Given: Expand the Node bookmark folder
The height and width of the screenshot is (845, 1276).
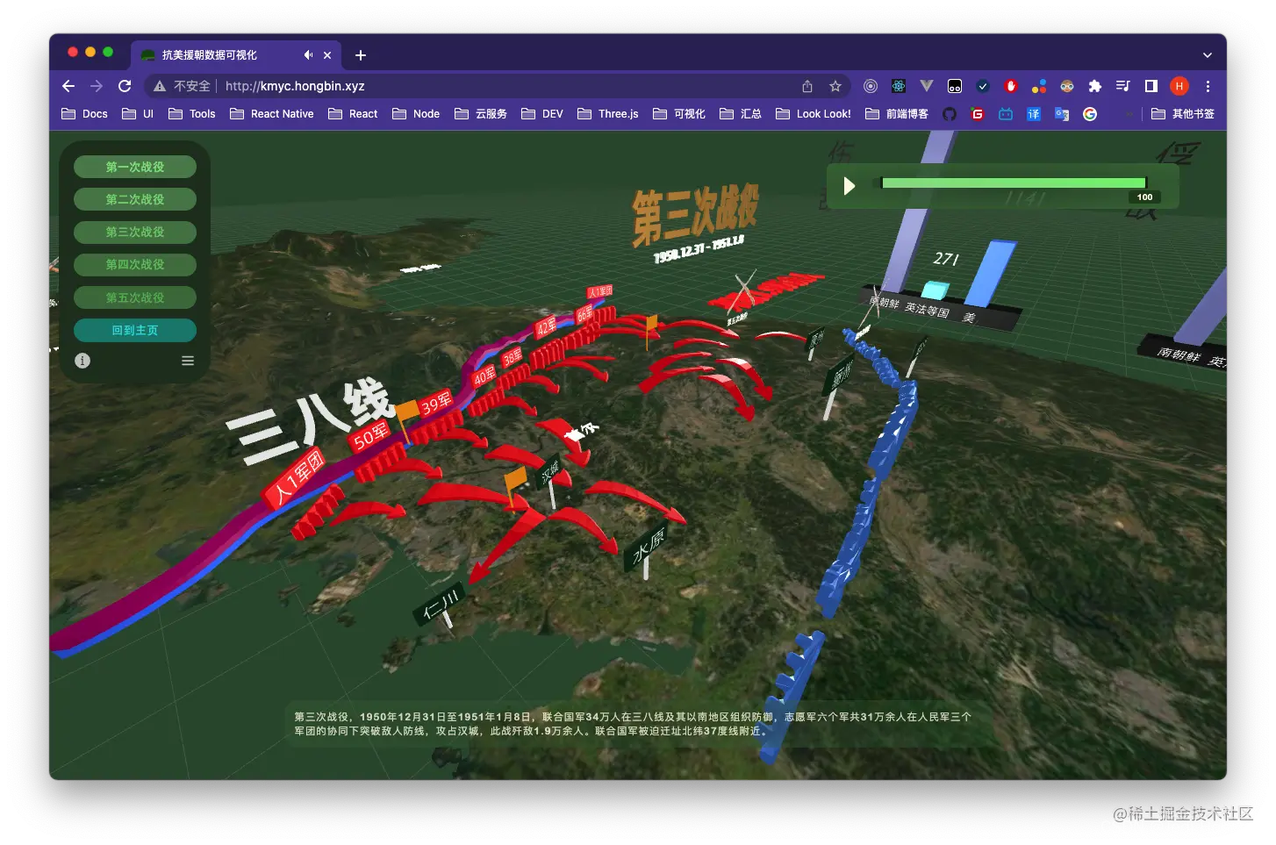Looking at the screenshot, I should pyautogui.click(x=416, y=114).
